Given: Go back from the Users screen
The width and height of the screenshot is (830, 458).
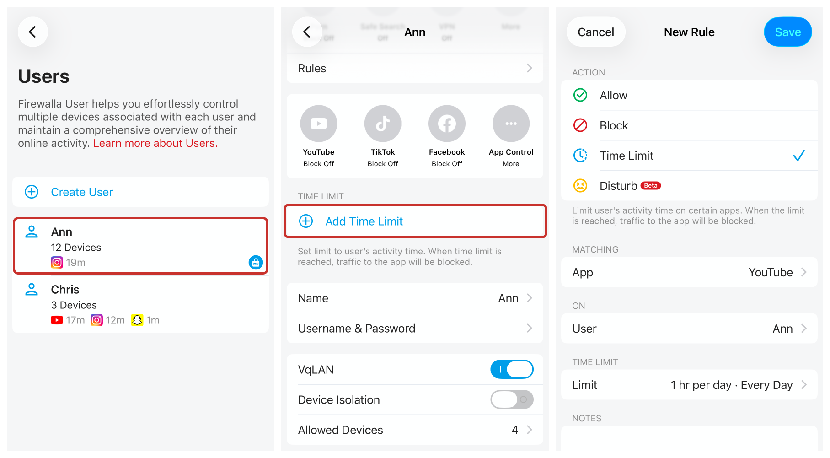Looking at the screenshot, I should [32, 32].
